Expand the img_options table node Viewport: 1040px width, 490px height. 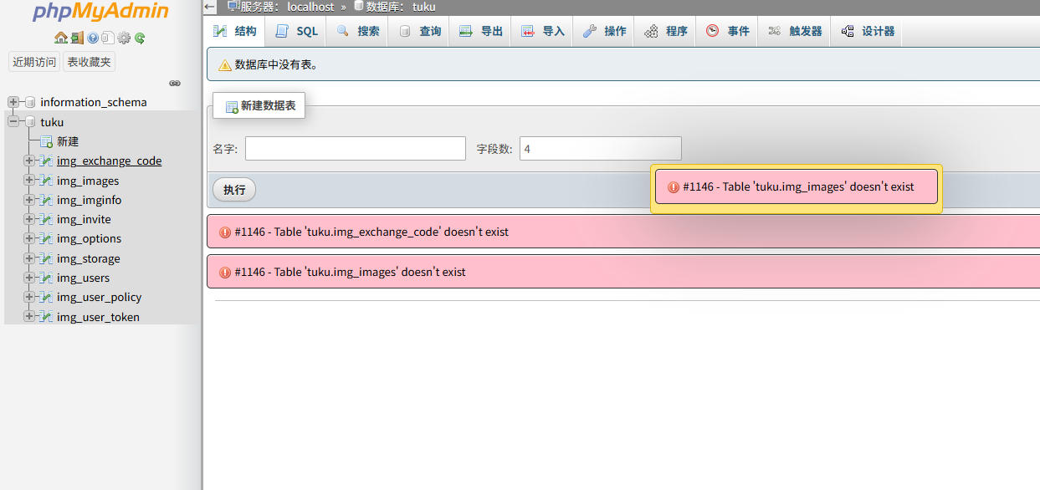29,238
